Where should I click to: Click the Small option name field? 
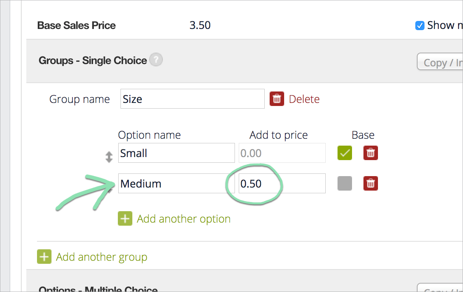[177, 153]
